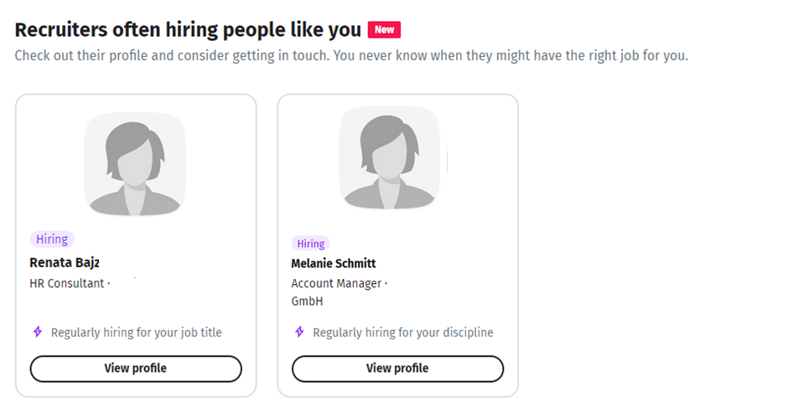Click the 'Check out their profile' subtitle text
The image size is (788, 402).
[350, 57]
